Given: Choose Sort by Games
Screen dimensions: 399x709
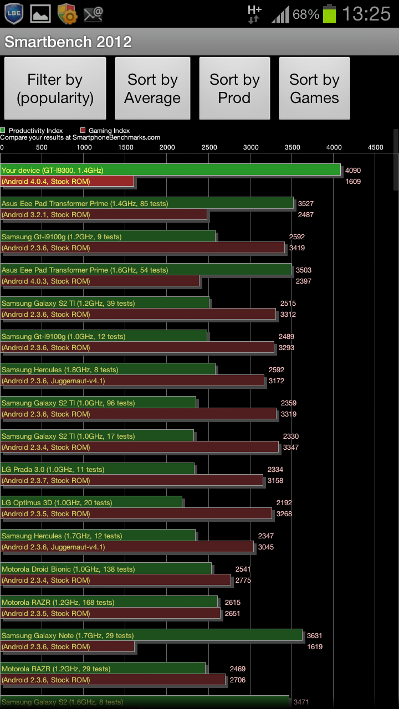Looking at the screenshot, I should pyautogui.click(x=314, y=89).
